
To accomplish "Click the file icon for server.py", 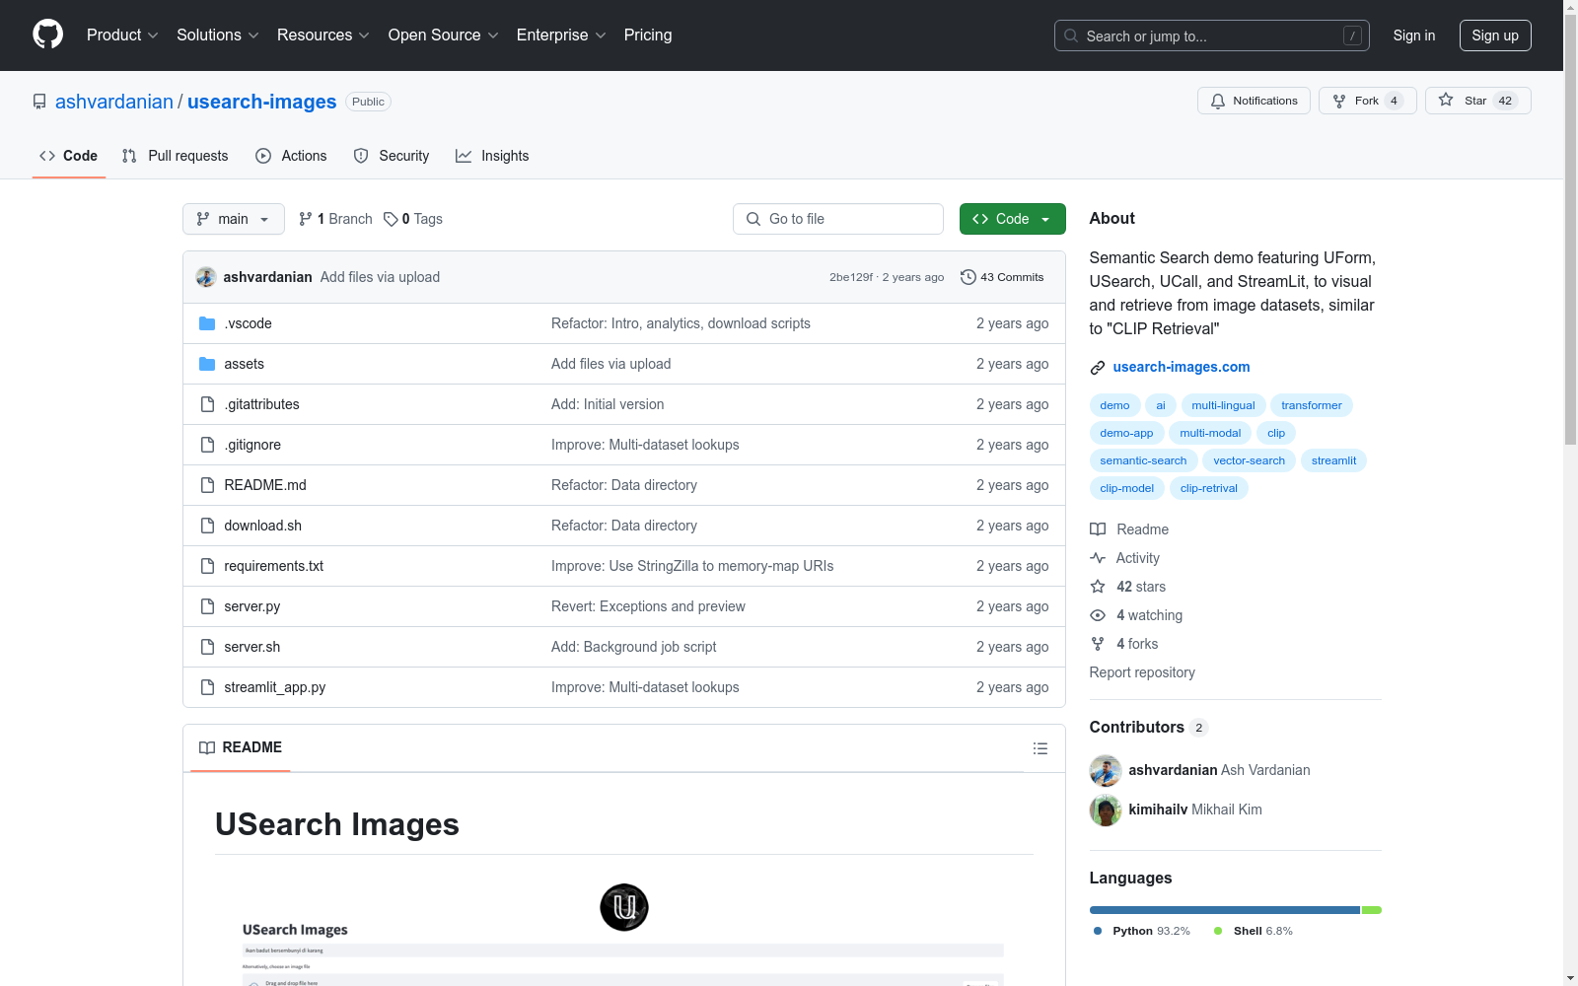I will point(207,606).
